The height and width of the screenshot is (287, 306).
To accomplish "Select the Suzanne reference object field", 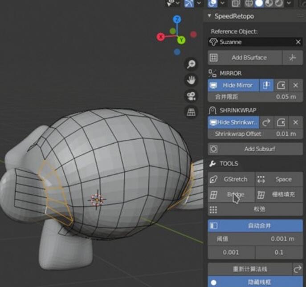I will click(255, 42).
